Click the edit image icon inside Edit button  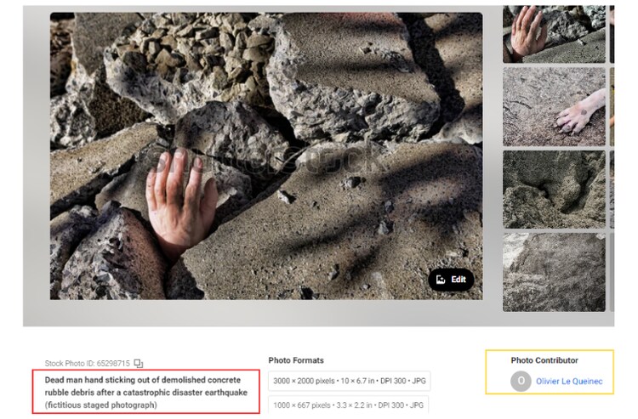coord(441,280)
